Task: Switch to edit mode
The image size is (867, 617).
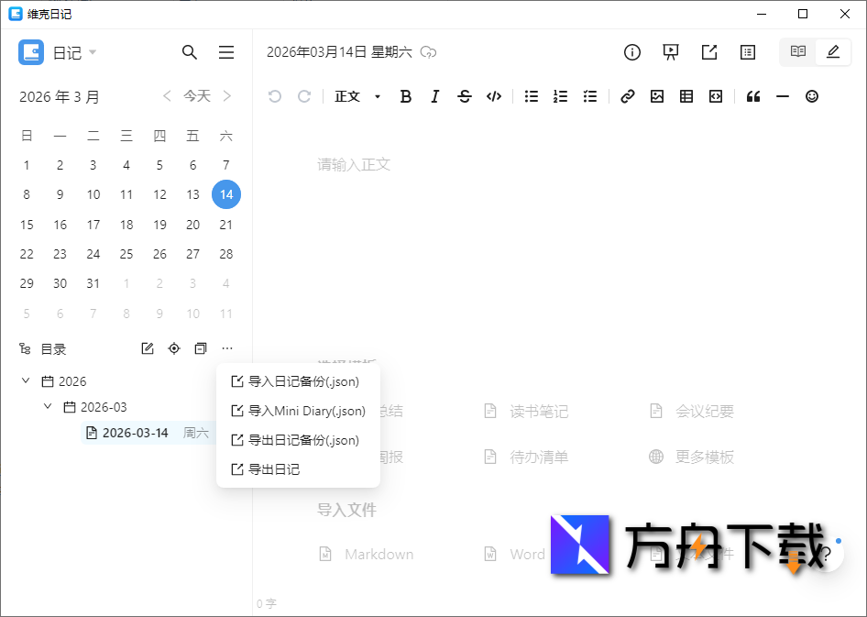Action: (832, 52)
